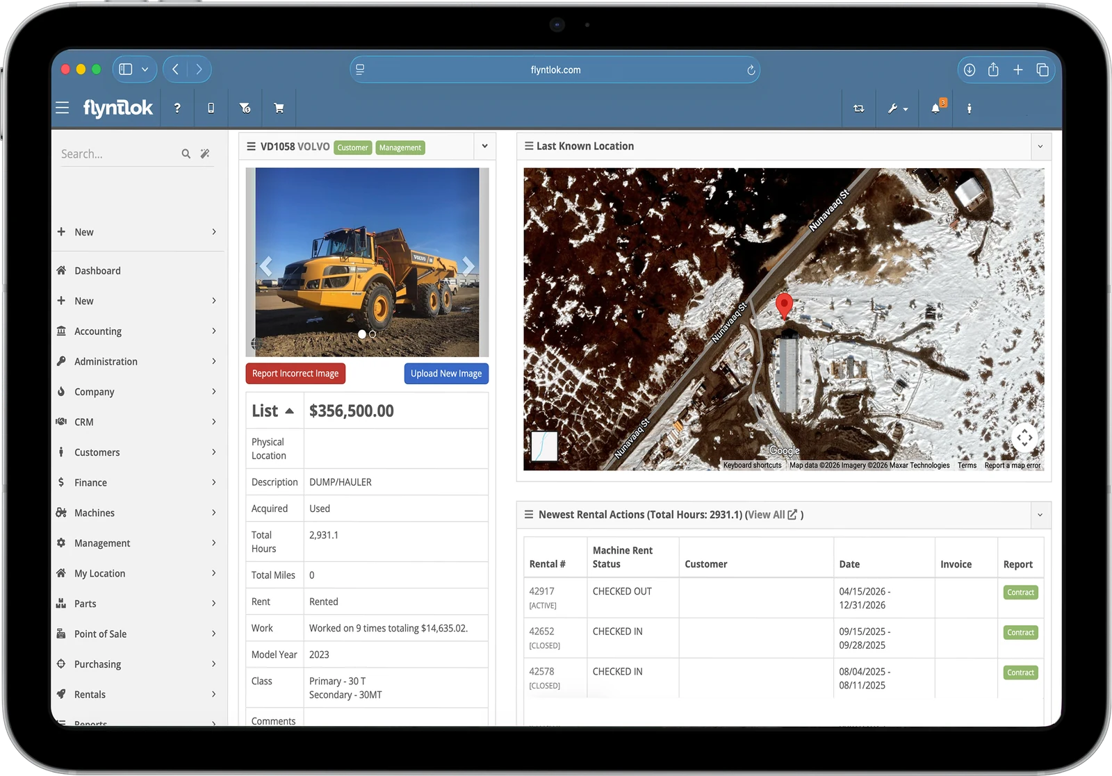Click the help question mark icon
Screen dimensions: 1112x776
click(177, 108)
